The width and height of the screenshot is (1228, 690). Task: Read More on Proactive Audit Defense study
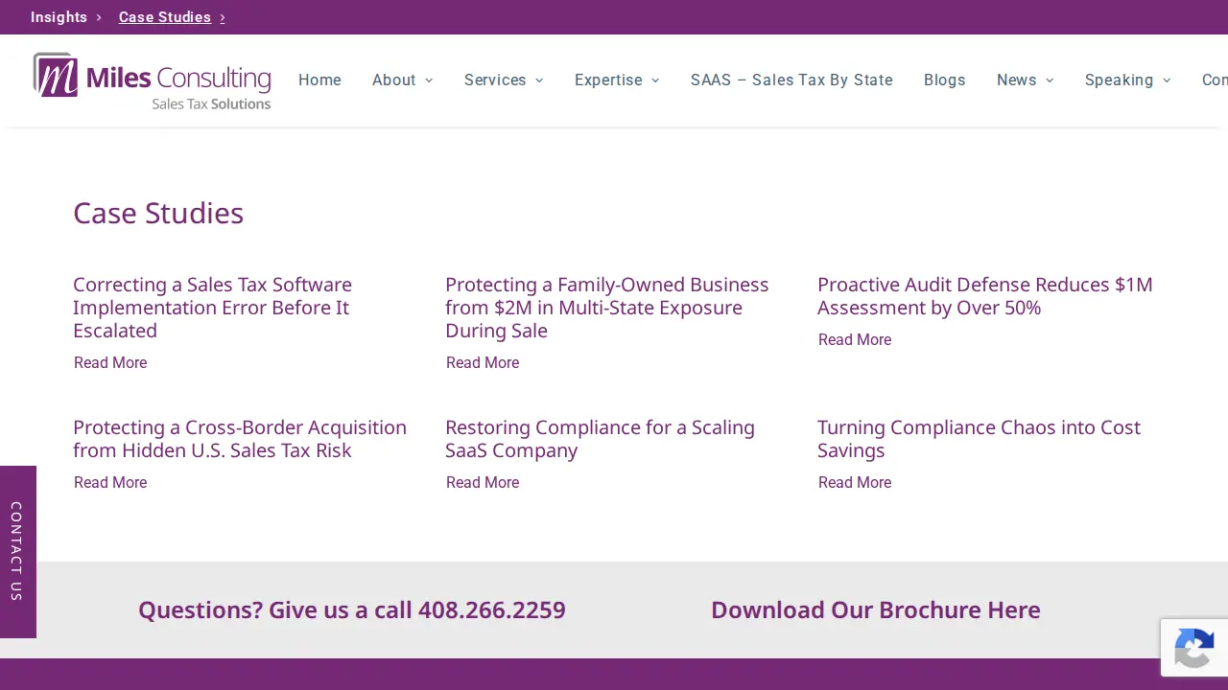point(855,339)
